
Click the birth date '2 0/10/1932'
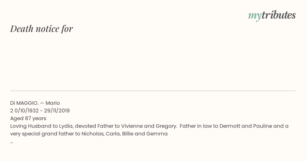(x=24, y=111)
